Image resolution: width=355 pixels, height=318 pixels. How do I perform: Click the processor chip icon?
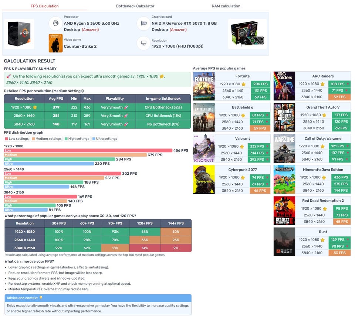[56, 23]
